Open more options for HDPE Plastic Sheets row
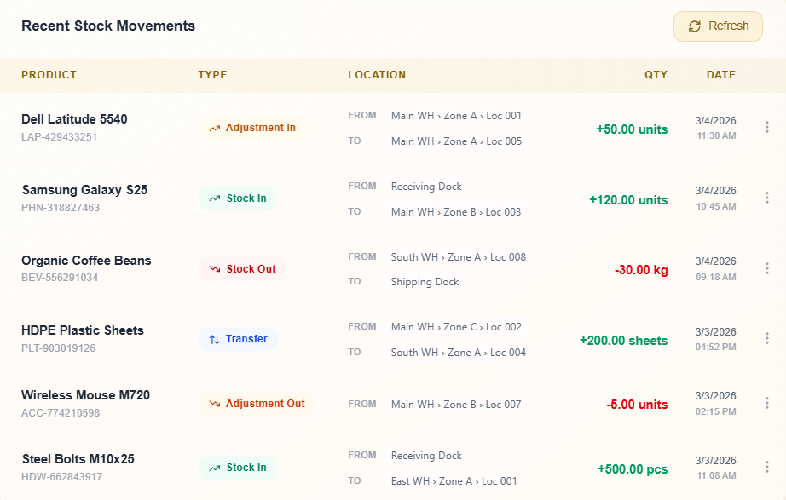 tap(767, 339)
